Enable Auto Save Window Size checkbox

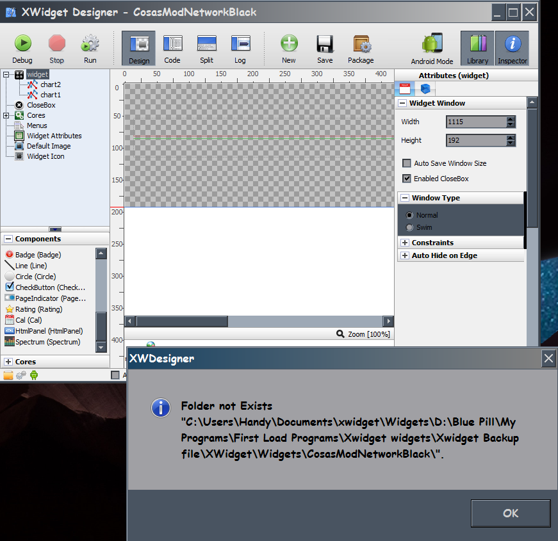point(406,163)
